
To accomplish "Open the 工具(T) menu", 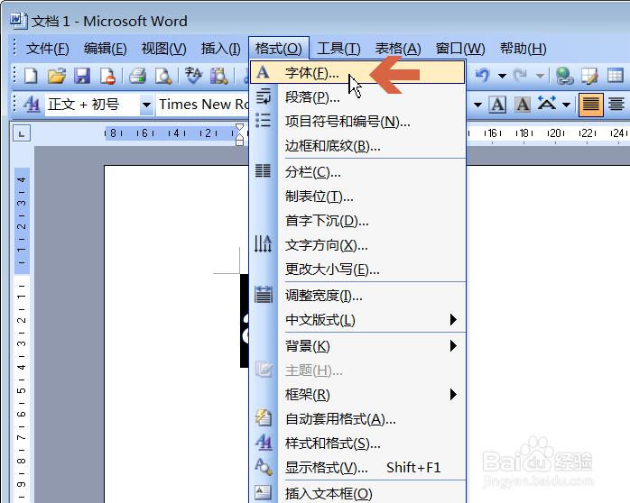I will click(338, 49).
